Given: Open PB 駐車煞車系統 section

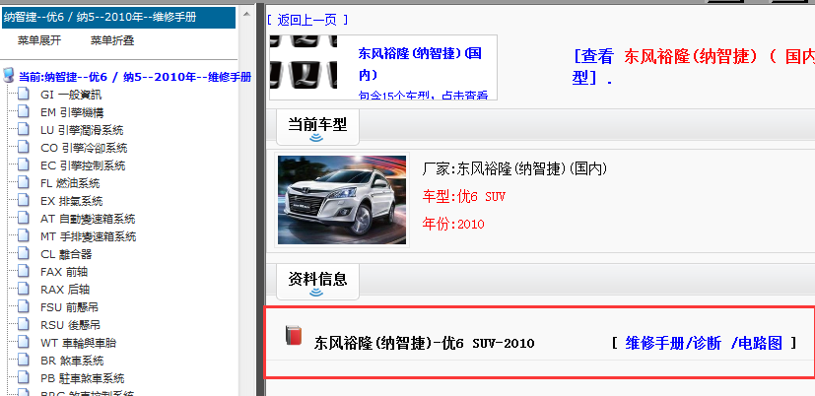Looking at the screenshot, I should 82,378.
